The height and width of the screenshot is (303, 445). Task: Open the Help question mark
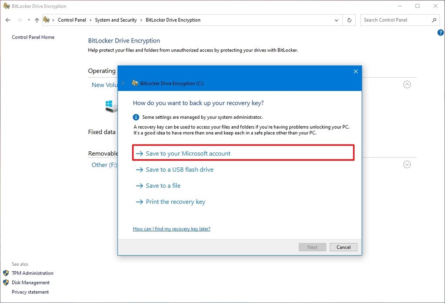[440, 32]
